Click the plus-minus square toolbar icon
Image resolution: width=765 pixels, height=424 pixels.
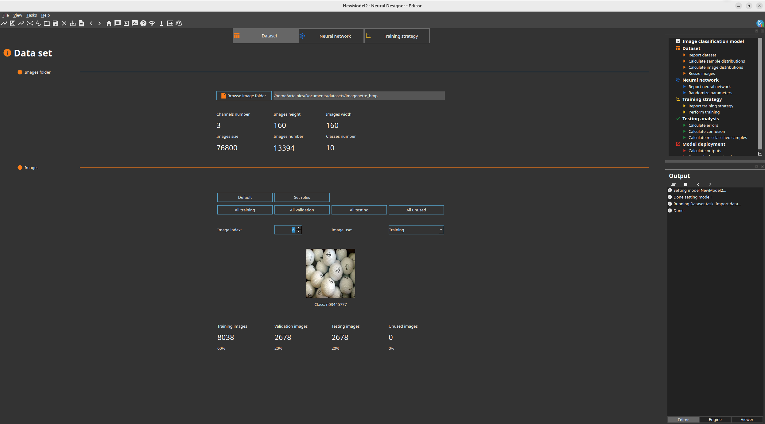(13, 23)
